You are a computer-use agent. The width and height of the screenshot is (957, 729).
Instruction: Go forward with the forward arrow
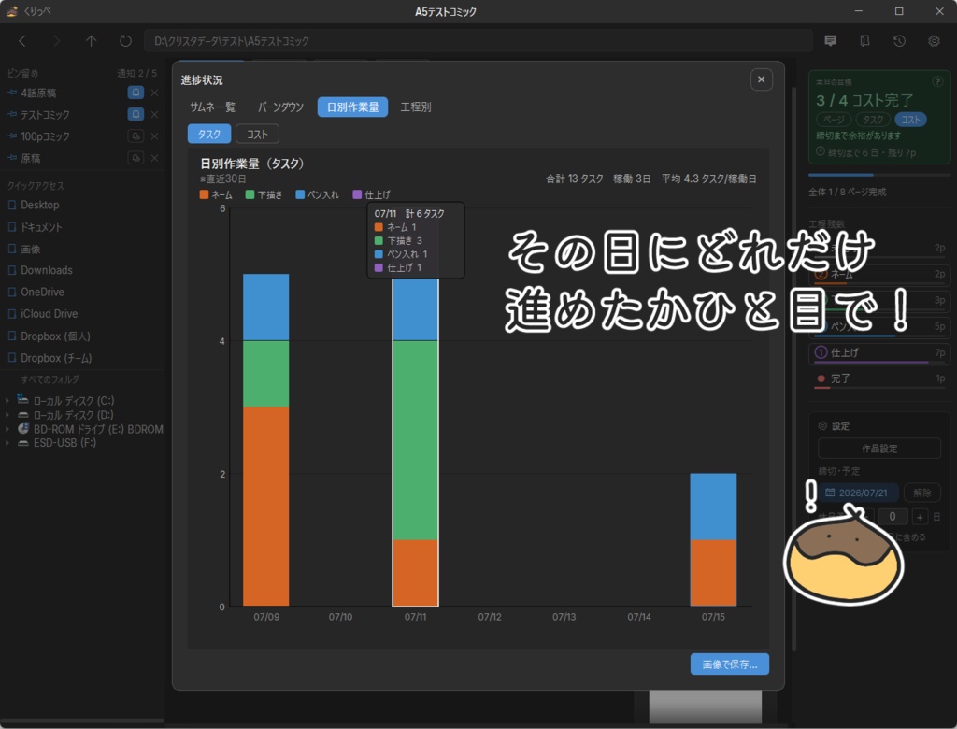[x=57, y=41]
